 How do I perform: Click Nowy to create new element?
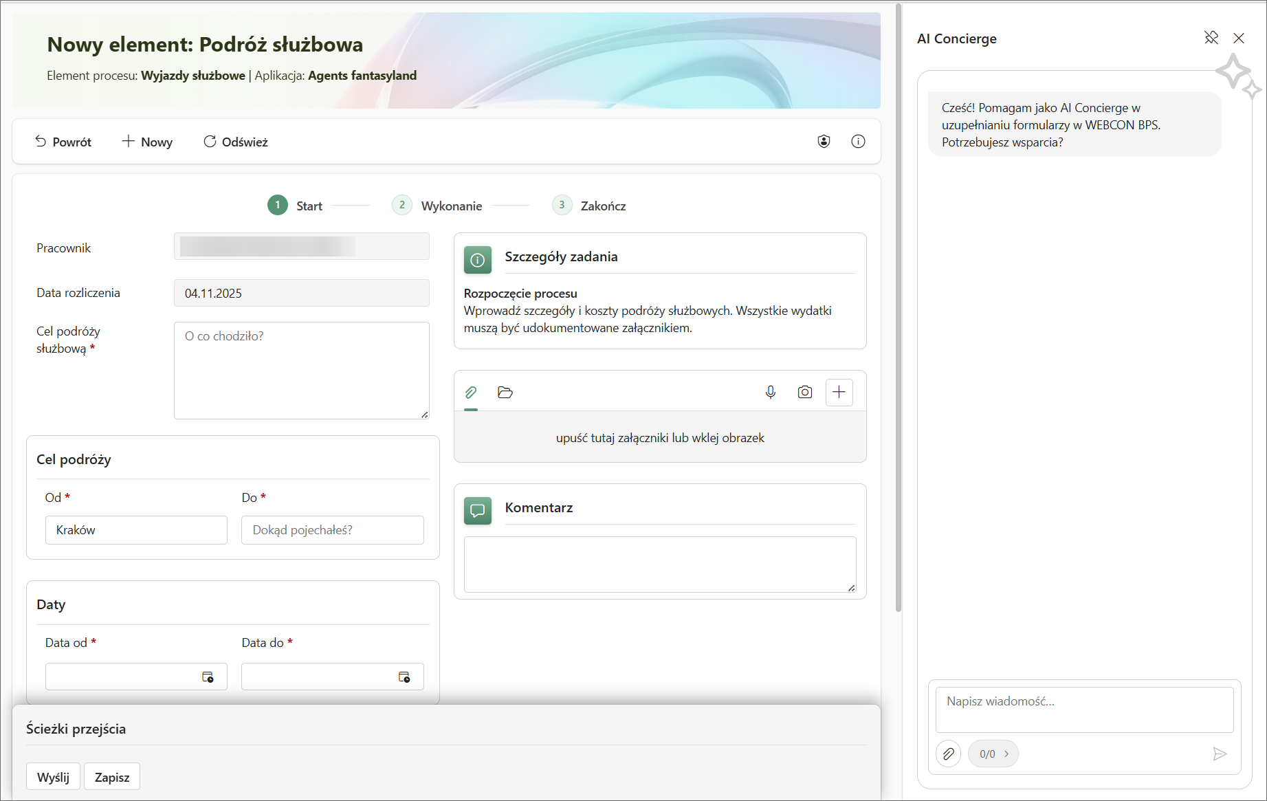pos(147,142)
